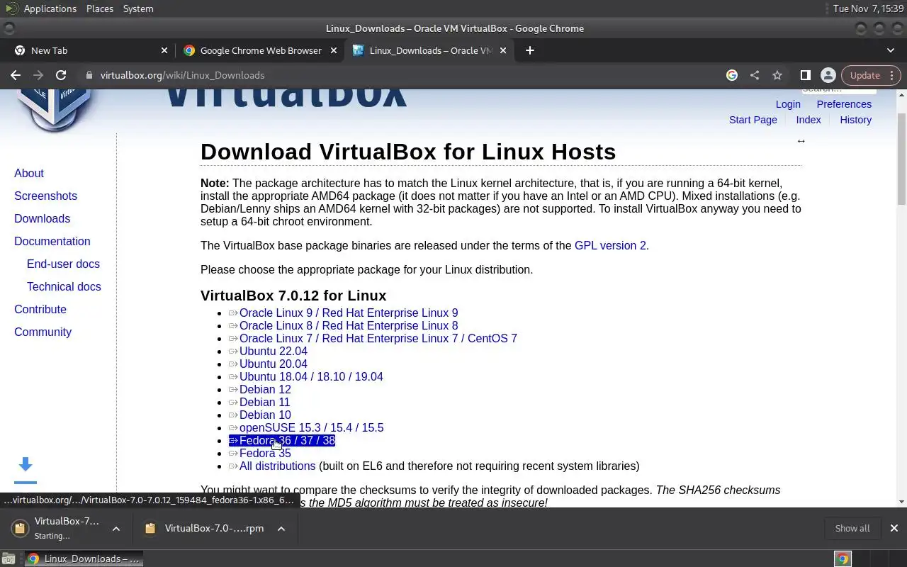Open the tab search chevron
This screenshot has height=567, width=907.
pyautogui.click(x=891, y=50)
